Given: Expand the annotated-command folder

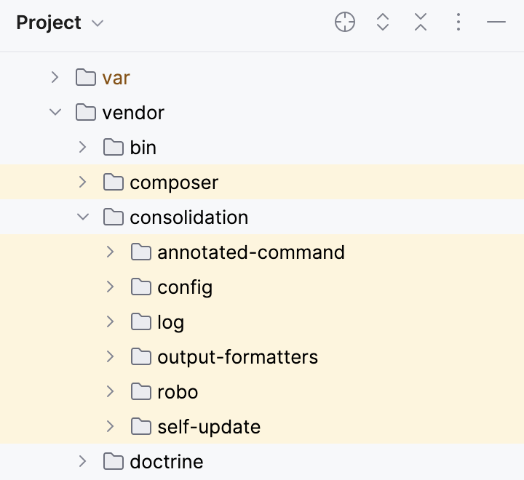Looking at the screenshot, I should tap(111, 252).
